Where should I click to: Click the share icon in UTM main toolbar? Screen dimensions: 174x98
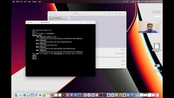[116, 14]
